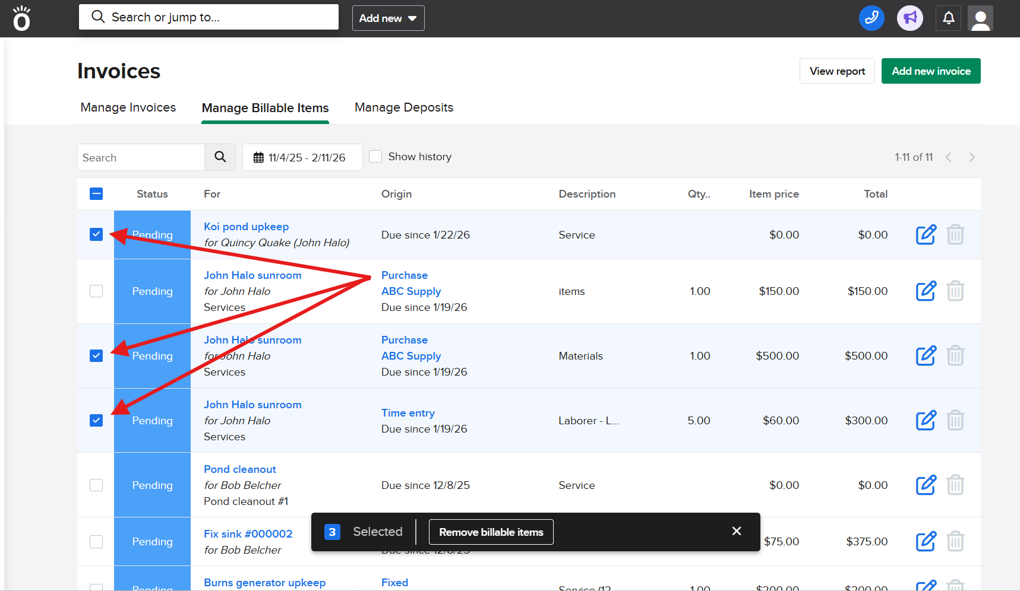Edit the Koi pond upkeep billable item
Image resolution: width=1020 pixels, height=591 pixels.
[x=926, y=235]
